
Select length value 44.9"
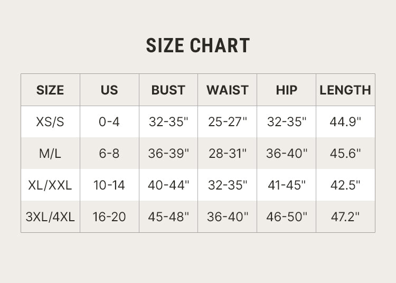pyautogui.click(x=345, y=122)
